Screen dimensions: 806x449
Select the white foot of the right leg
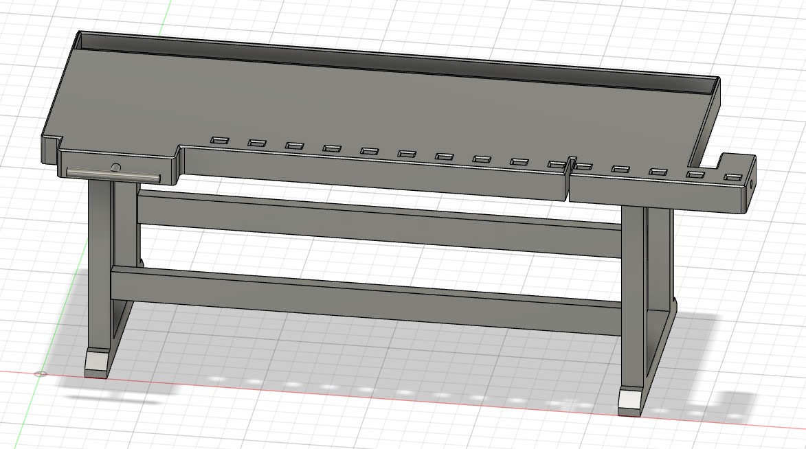(x=630, y=400)
